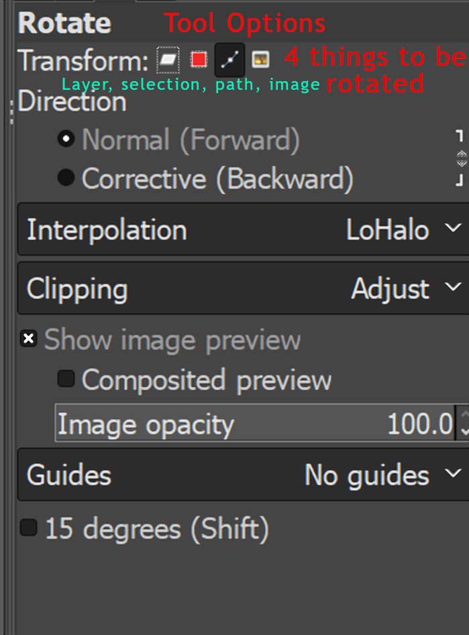Select the Image transform icon
This screenshot has width=469, height=635.
260,60
